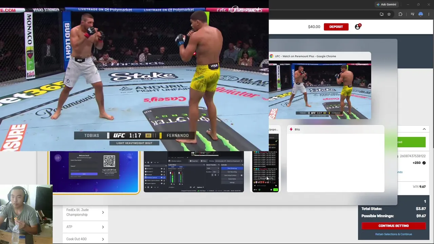
Task: Click the bet ID 26087437538122
Action: click(x=413, y=156)
